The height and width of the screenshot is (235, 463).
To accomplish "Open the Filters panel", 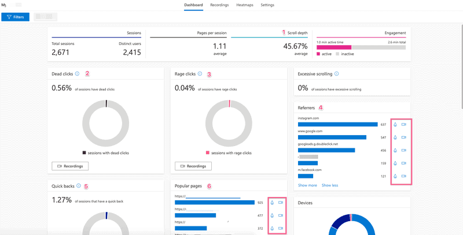I will 16,17.
